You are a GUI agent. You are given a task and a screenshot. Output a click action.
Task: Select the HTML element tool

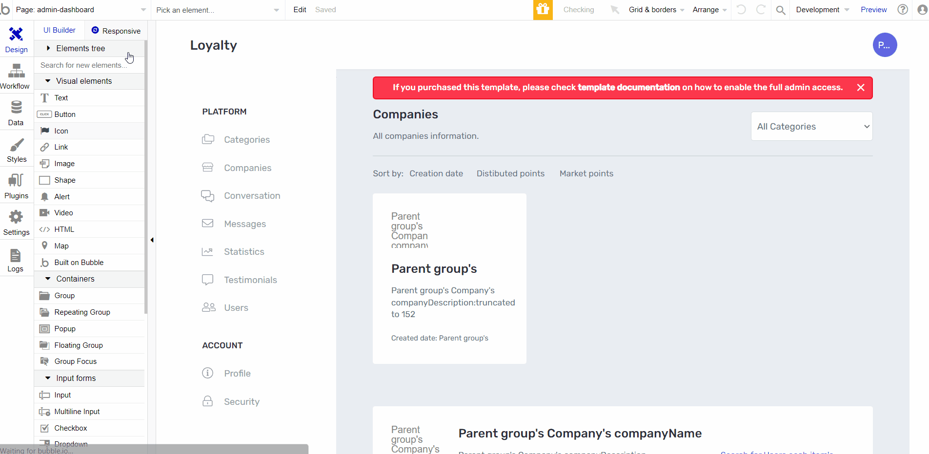click(89, 229)
